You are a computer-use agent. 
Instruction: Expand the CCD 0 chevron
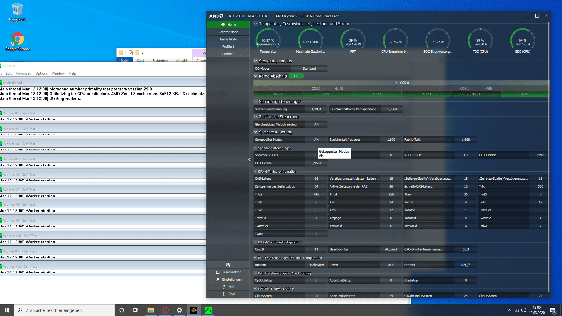point(396,83)
